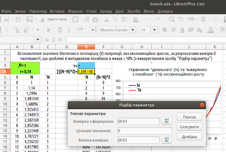This screenshot has width=226, height=152.
Task: Shrink dialog via variable cell picker icon
Action: point(166,140)
